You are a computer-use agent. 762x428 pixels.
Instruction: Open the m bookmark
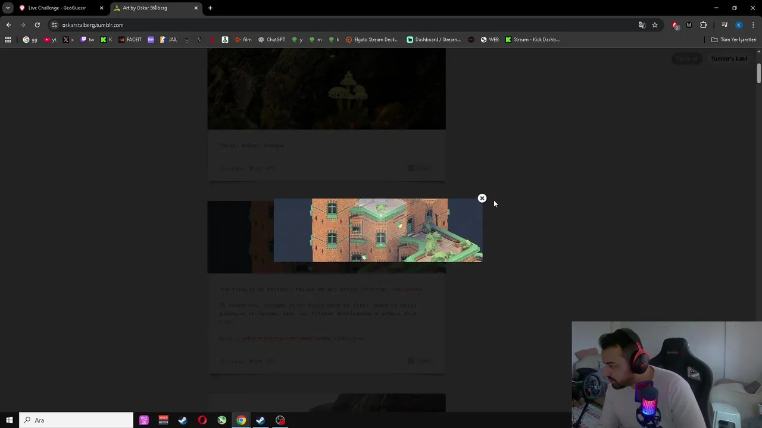coord(316,40)
